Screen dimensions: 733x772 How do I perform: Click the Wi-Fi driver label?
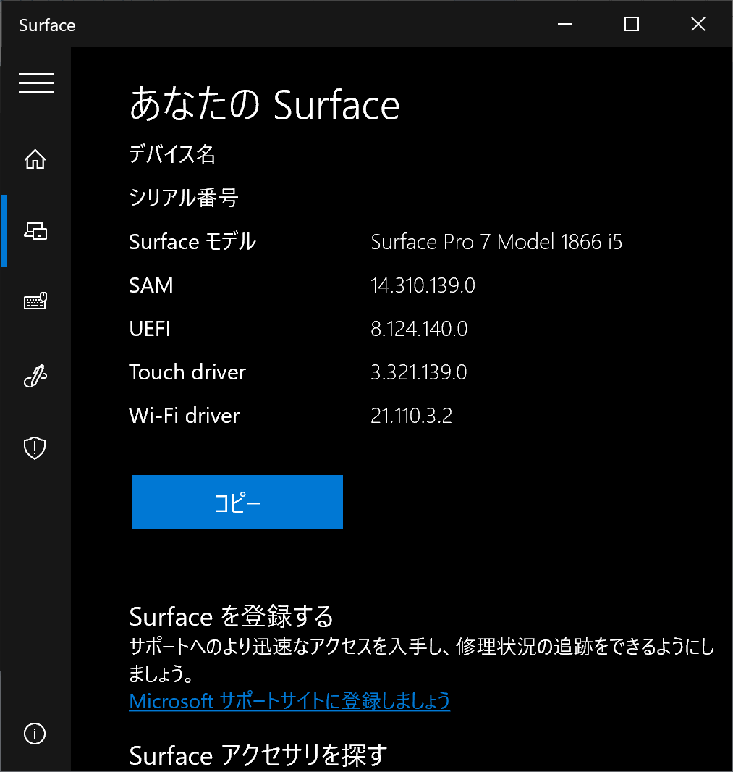coord(184,416)
